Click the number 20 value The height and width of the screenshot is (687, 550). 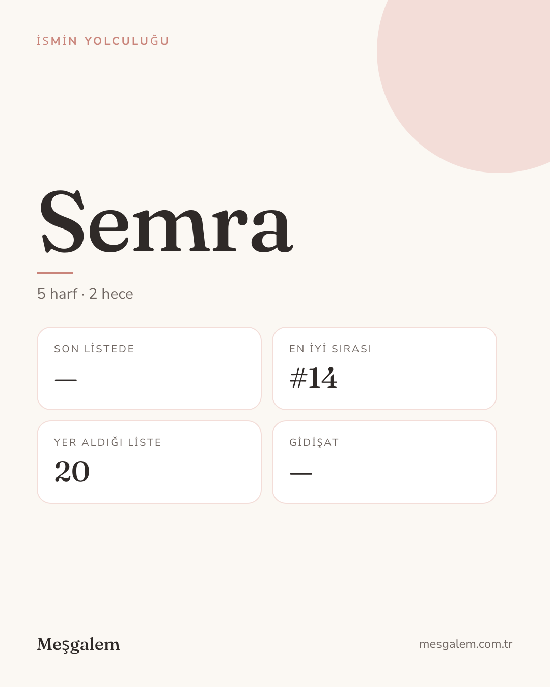(72, 472)
